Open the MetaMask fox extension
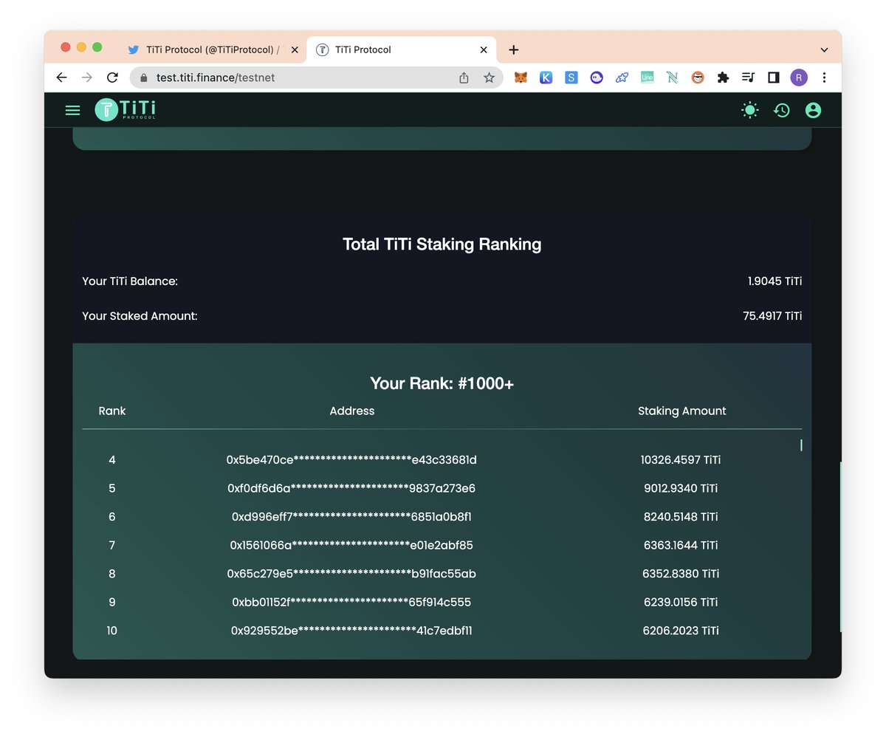The width and height of the screenshot is (886, 737). [521, 78]
